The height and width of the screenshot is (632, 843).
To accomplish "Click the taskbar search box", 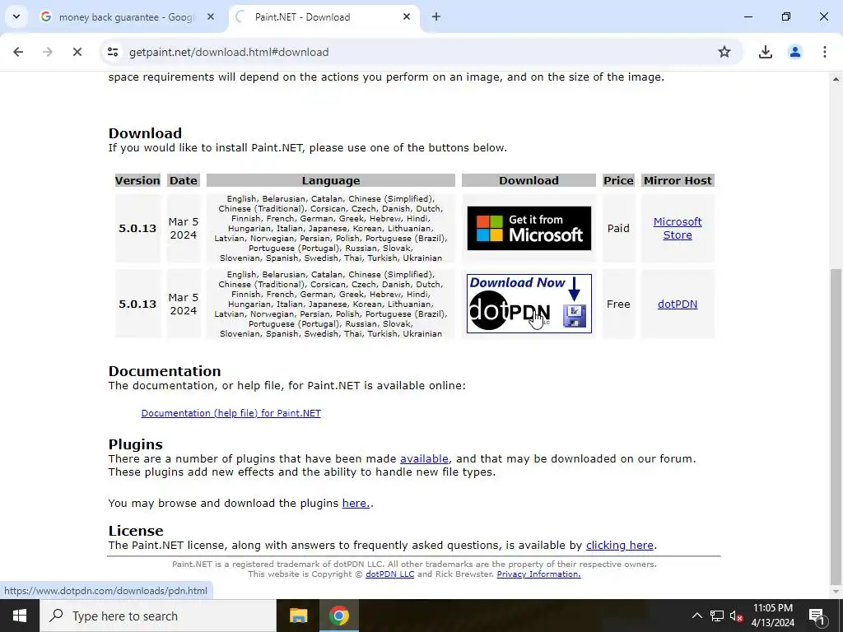I will [x=158, y=616].
